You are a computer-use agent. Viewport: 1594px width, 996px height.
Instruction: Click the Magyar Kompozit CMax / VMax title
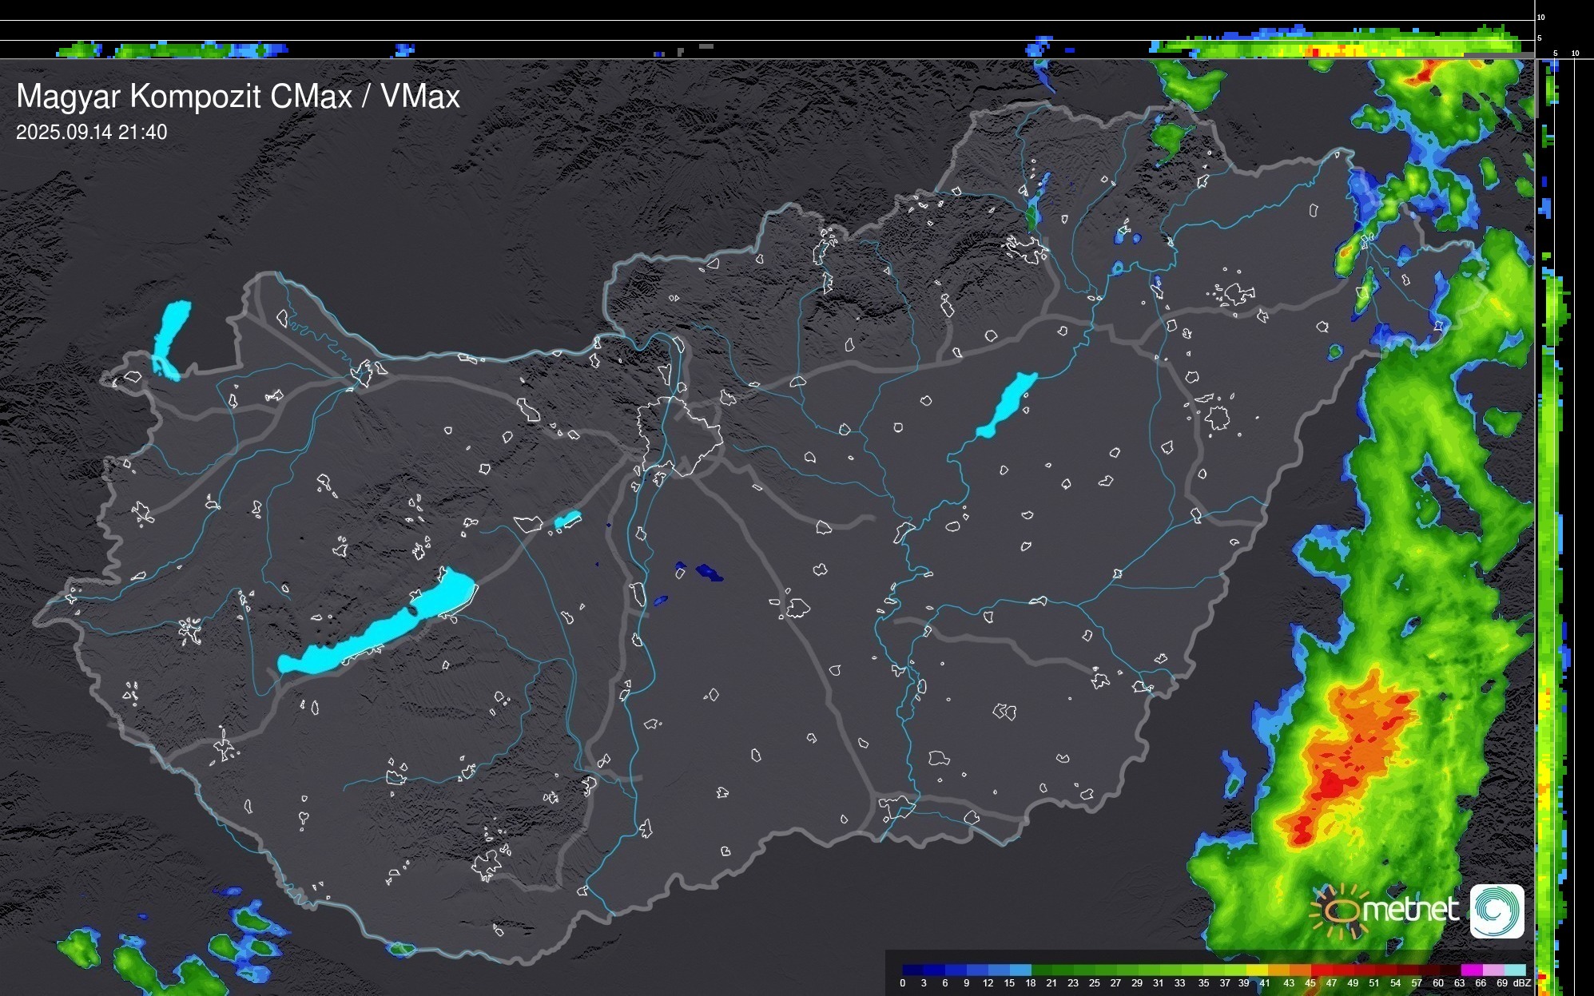(238, 97)
